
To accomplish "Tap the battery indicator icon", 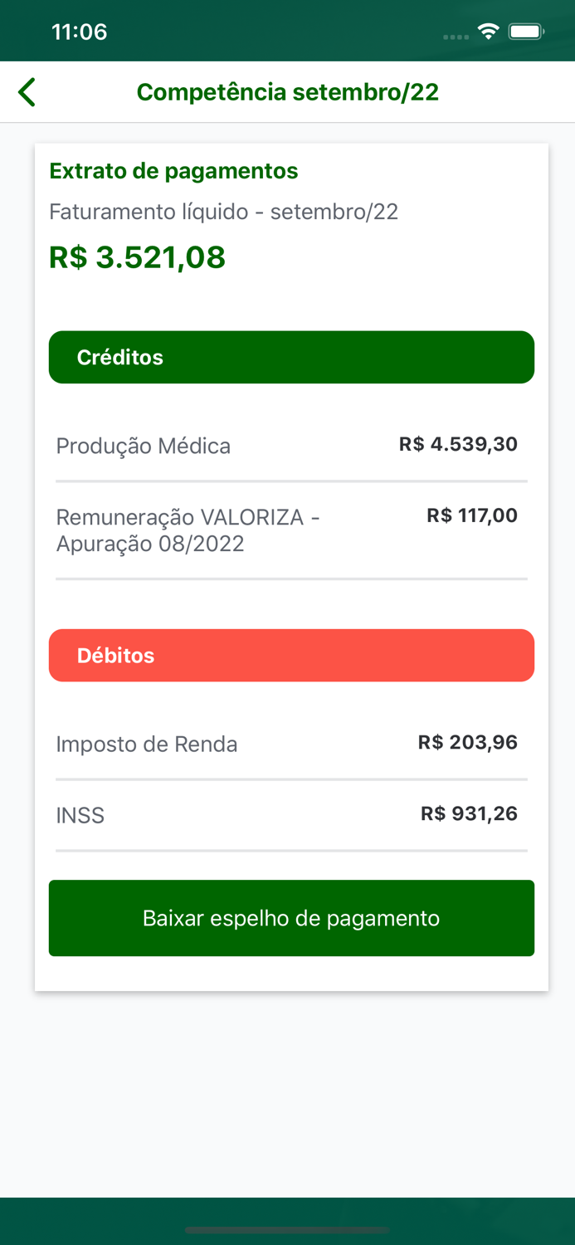I will click(x=524, y=30).
